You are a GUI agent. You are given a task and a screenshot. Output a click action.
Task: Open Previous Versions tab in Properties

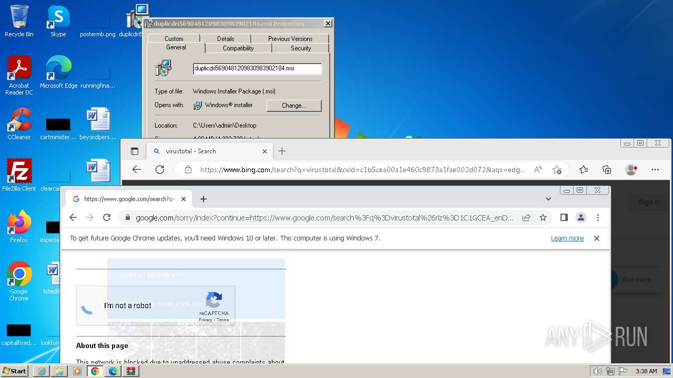pyautogui.click(x=290, y=38)
